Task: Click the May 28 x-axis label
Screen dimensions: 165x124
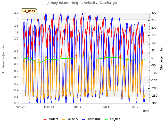Action: [x=49, y=107]
